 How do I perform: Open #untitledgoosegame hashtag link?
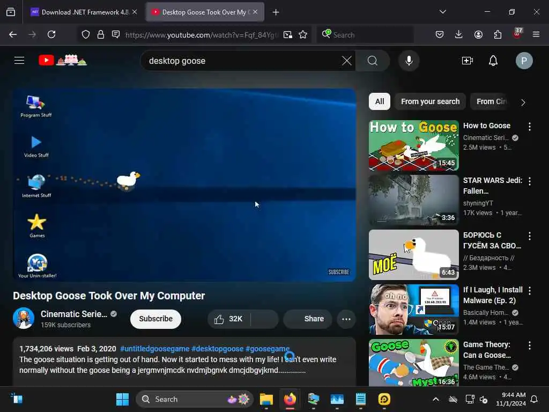coord(155,349)
